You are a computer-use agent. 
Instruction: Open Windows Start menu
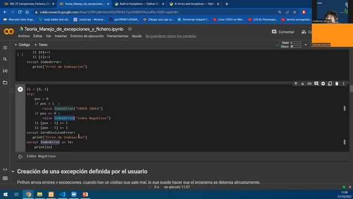tap(5, 194)
